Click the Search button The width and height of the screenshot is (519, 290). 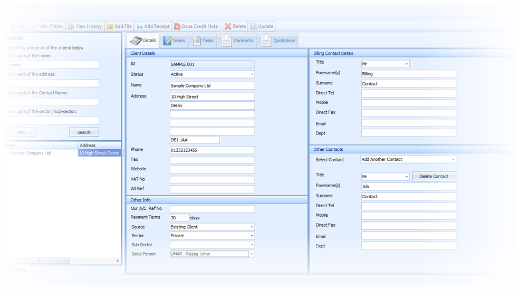pos(84,132)
